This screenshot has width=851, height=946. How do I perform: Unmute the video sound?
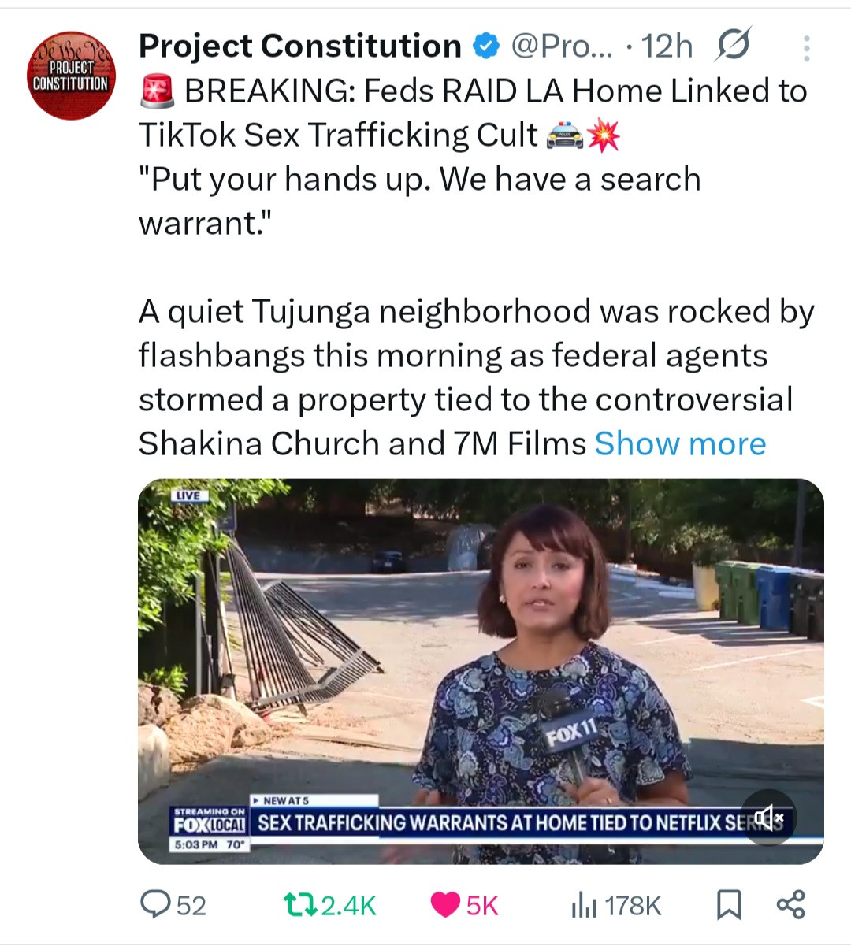pos(768,817)
